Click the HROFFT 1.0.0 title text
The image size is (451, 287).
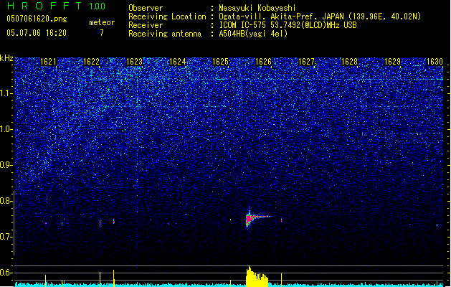pos(57,6)
